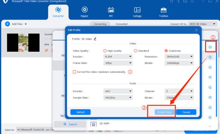
Task: Select the Standard video quality option
Action: coord(135,51)
